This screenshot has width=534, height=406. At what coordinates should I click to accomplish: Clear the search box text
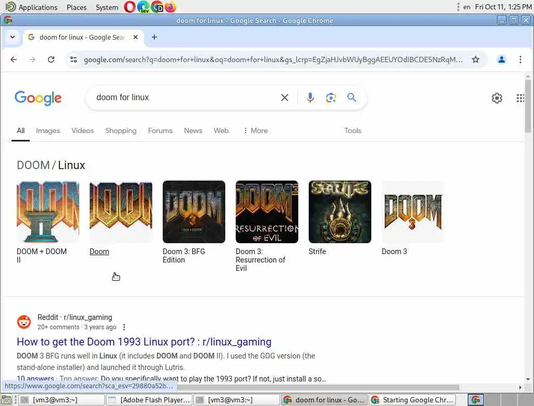285,98
